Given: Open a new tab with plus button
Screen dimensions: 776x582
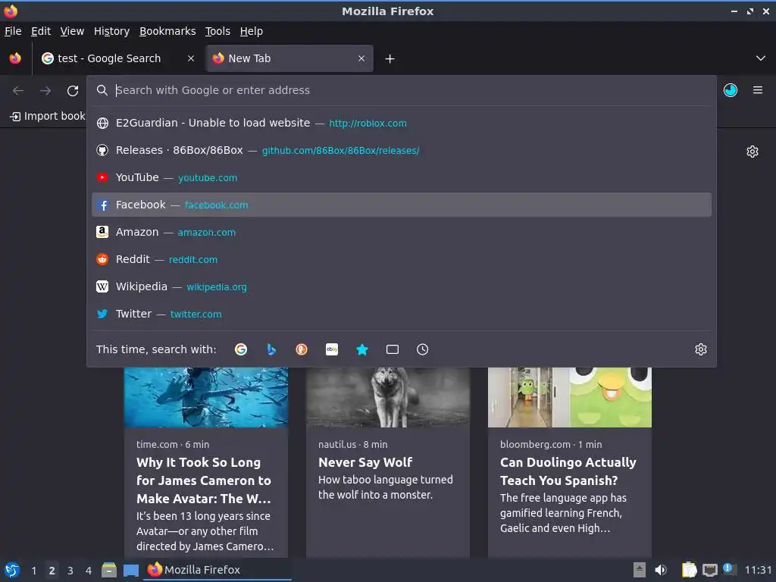Looking at the screenshot, I should (390, 59).
